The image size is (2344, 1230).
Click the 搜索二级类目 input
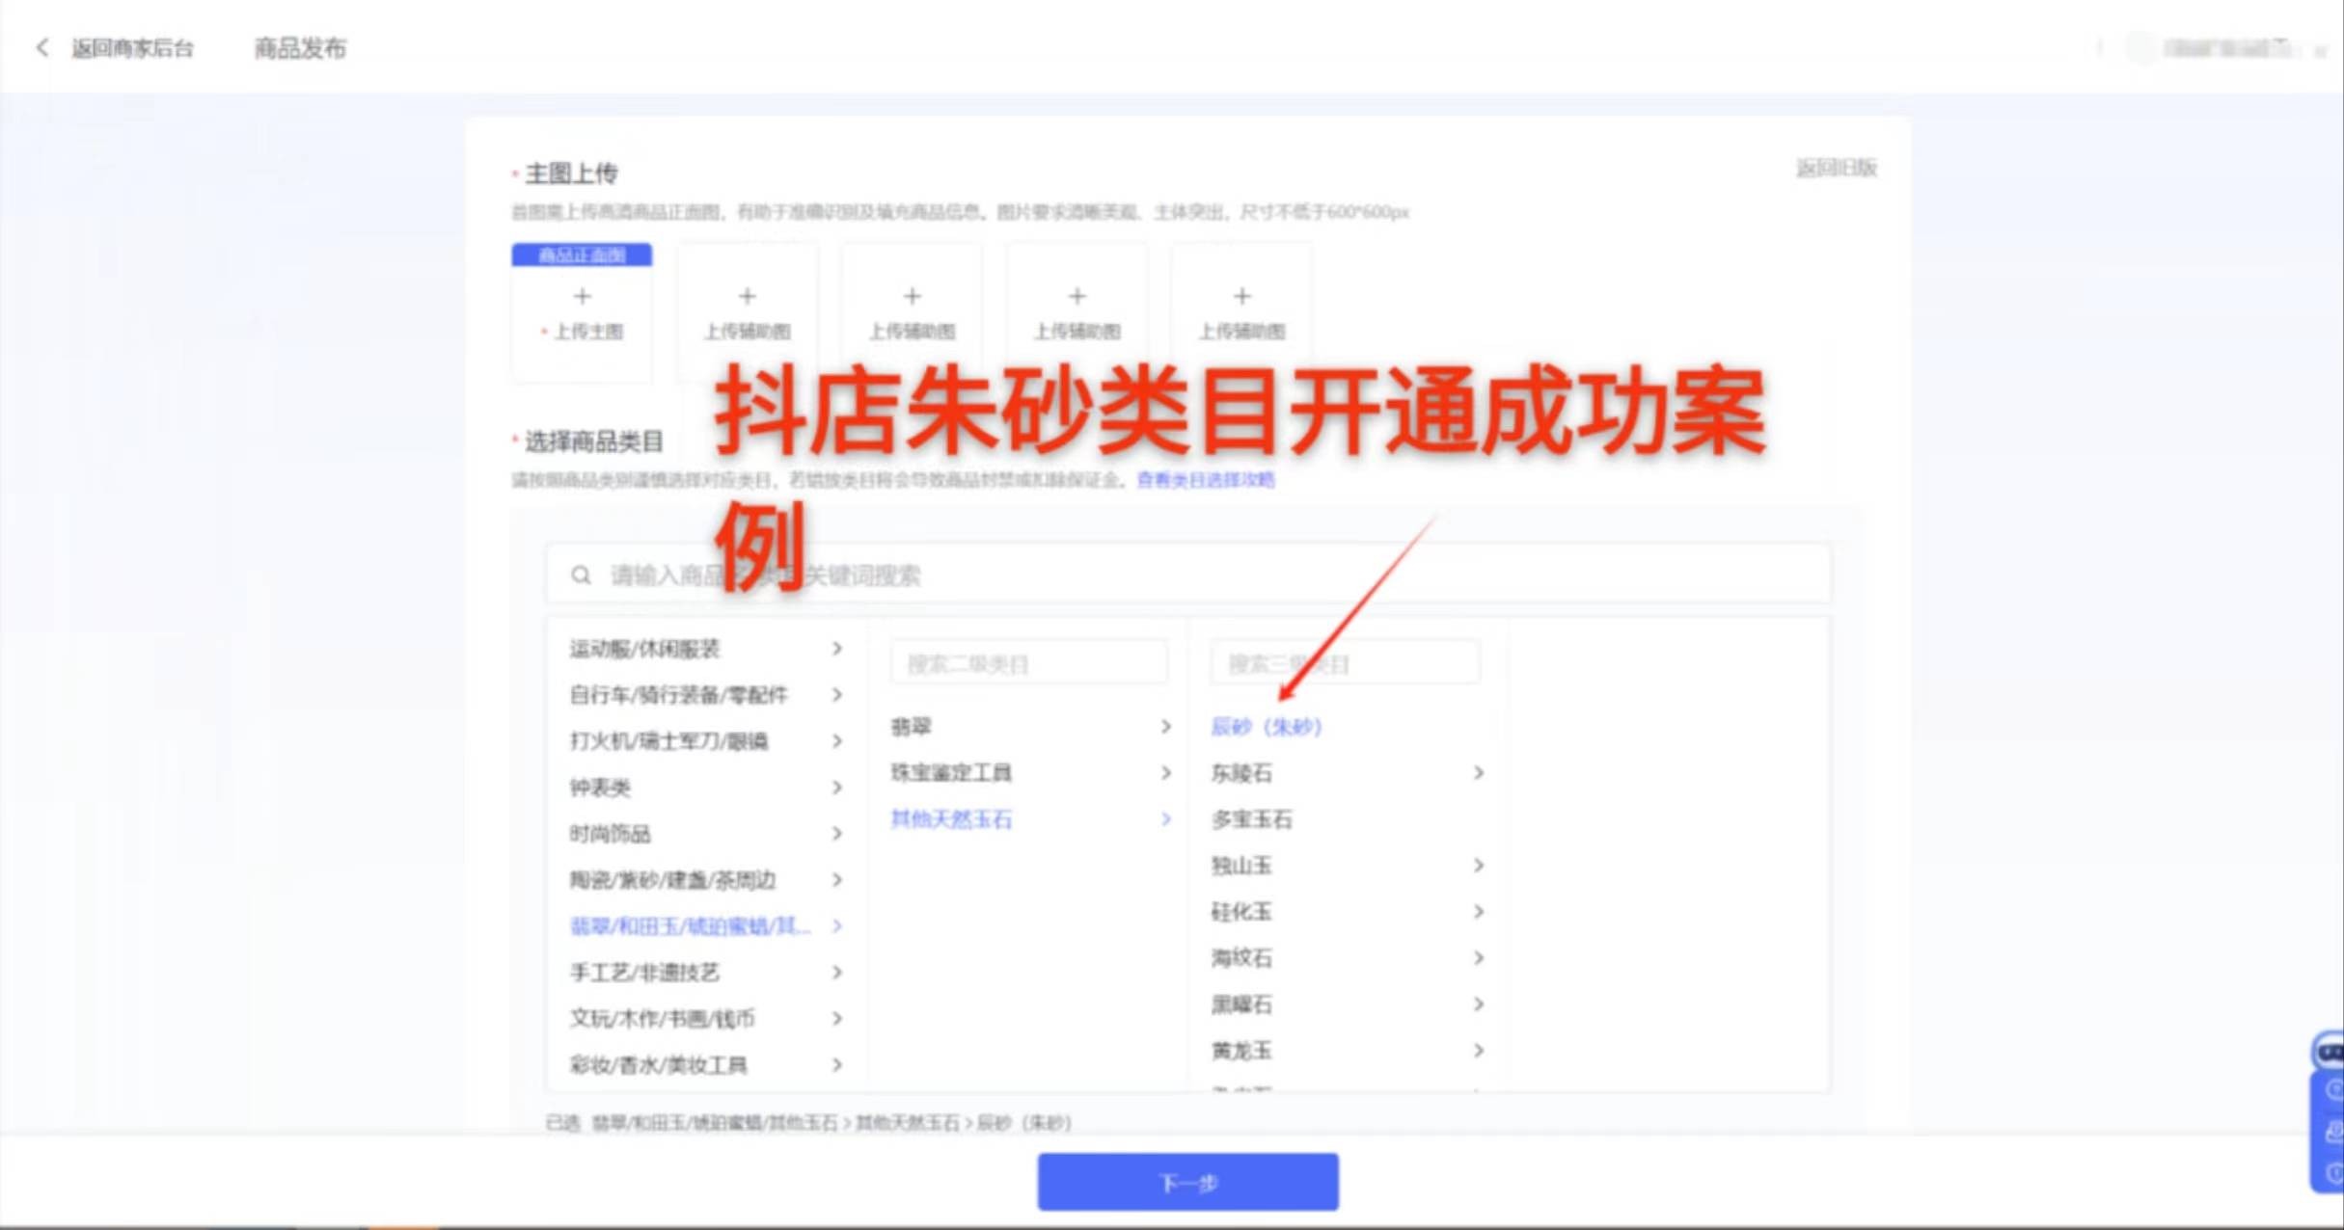[1028, 663]
